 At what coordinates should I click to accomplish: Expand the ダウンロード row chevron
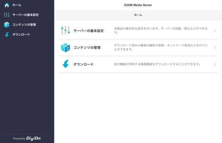[x=215, y=64]
